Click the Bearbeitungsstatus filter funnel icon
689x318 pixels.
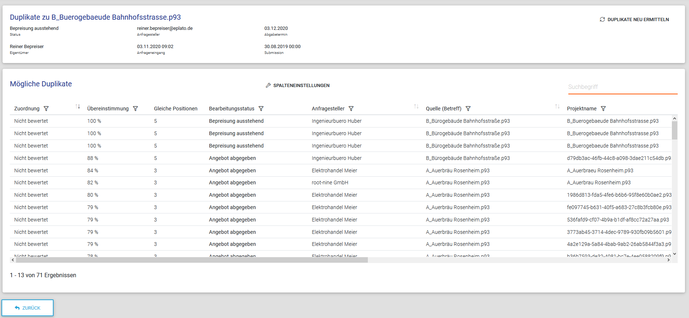[261, 109]
